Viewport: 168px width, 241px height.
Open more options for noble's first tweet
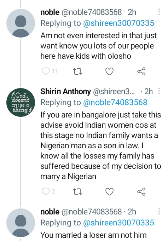point(159,12)
